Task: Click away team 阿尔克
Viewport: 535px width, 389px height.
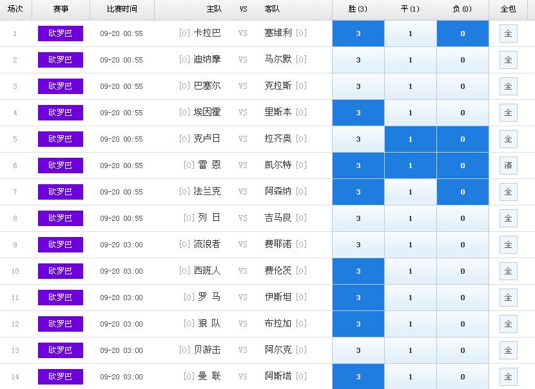Action: pos(278,350)
